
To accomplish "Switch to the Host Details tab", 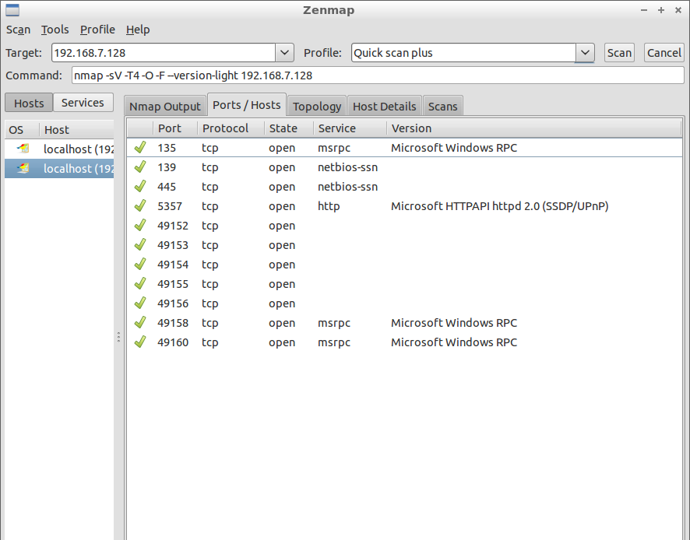I will (x=384, y=107).
